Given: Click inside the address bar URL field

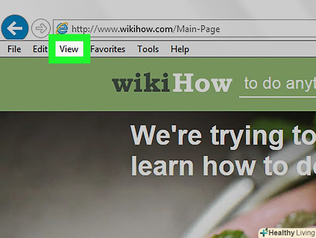Looking at the screenshot, I should (184, 28).
